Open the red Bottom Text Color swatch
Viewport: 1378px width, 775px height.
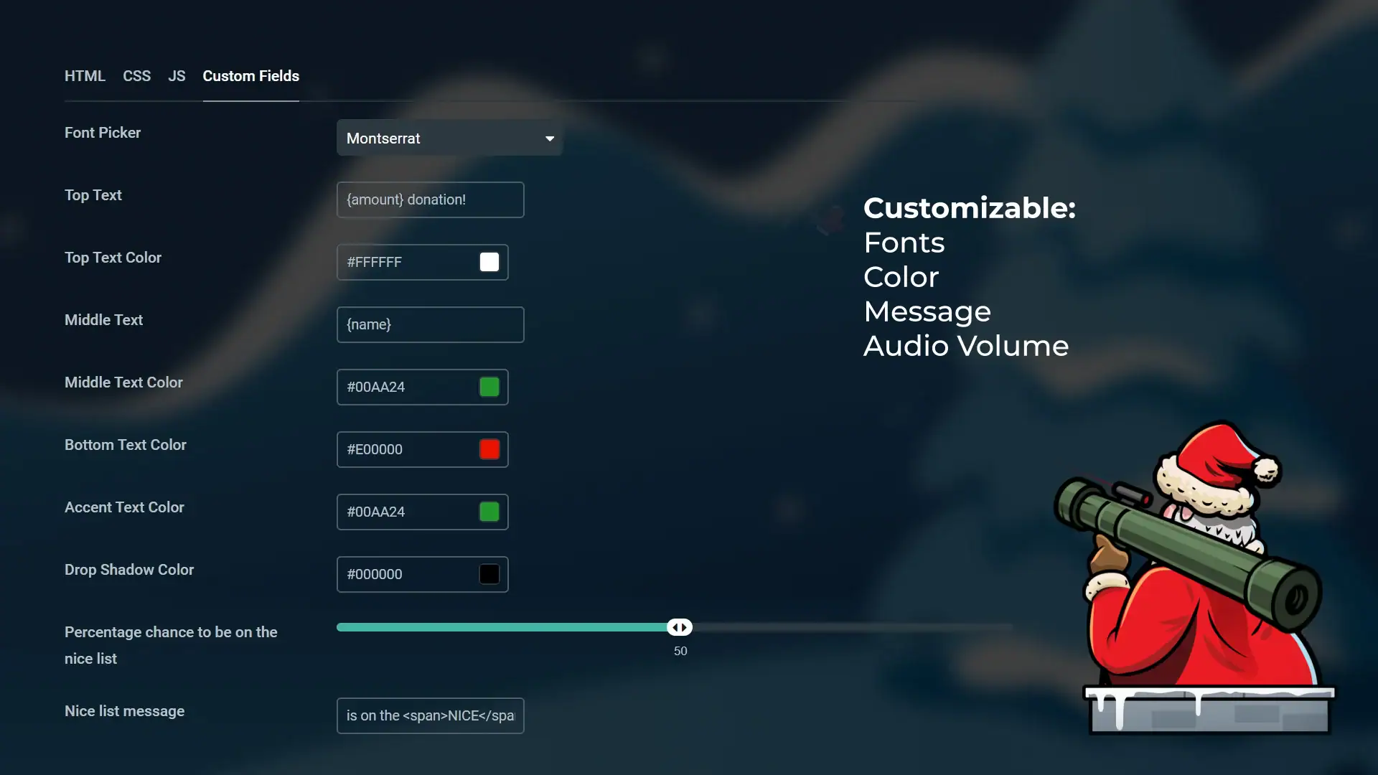click(x=489, y=449)
